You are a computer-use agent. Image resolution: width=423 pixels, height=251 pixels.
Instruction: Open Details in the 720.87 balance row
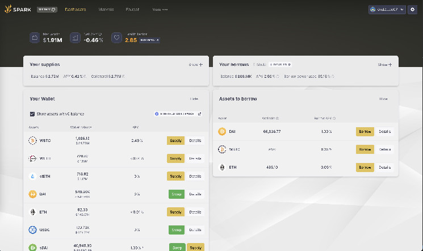click(x=195, y=158)
